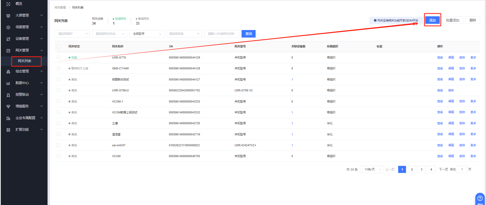
Task: Toggle the select-all checkbox in table header
Action: click(x=59, y=46)
